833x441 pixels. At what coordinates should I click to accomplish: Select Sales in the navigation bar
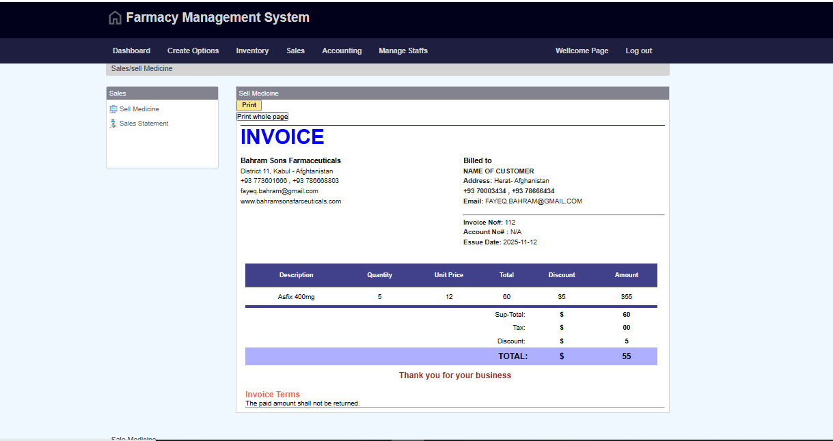(295, 51)
